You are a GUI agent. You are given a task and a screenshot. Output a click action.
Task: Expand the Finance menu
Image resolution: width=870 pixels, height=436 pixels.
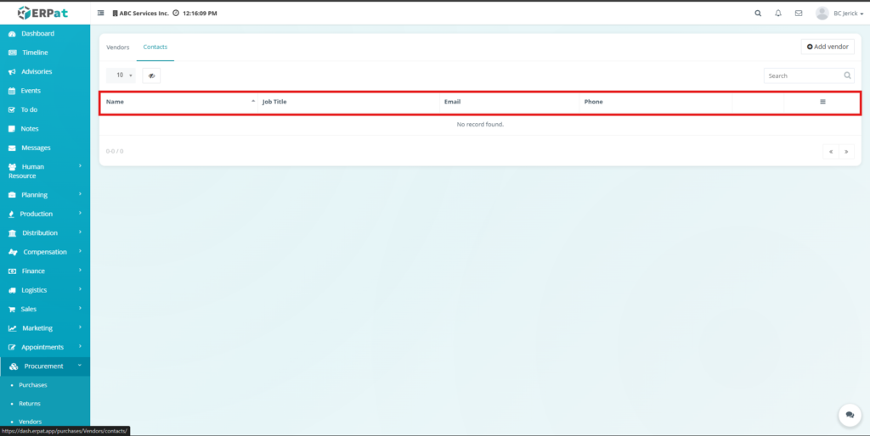click(45, 271)
